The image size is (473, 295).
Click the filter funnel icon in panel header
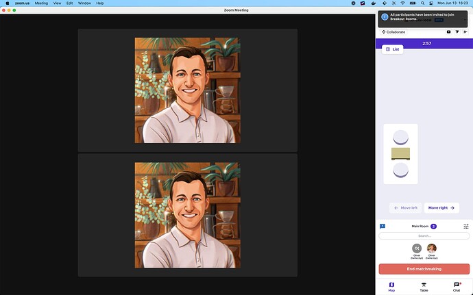(x=457, y=32)
